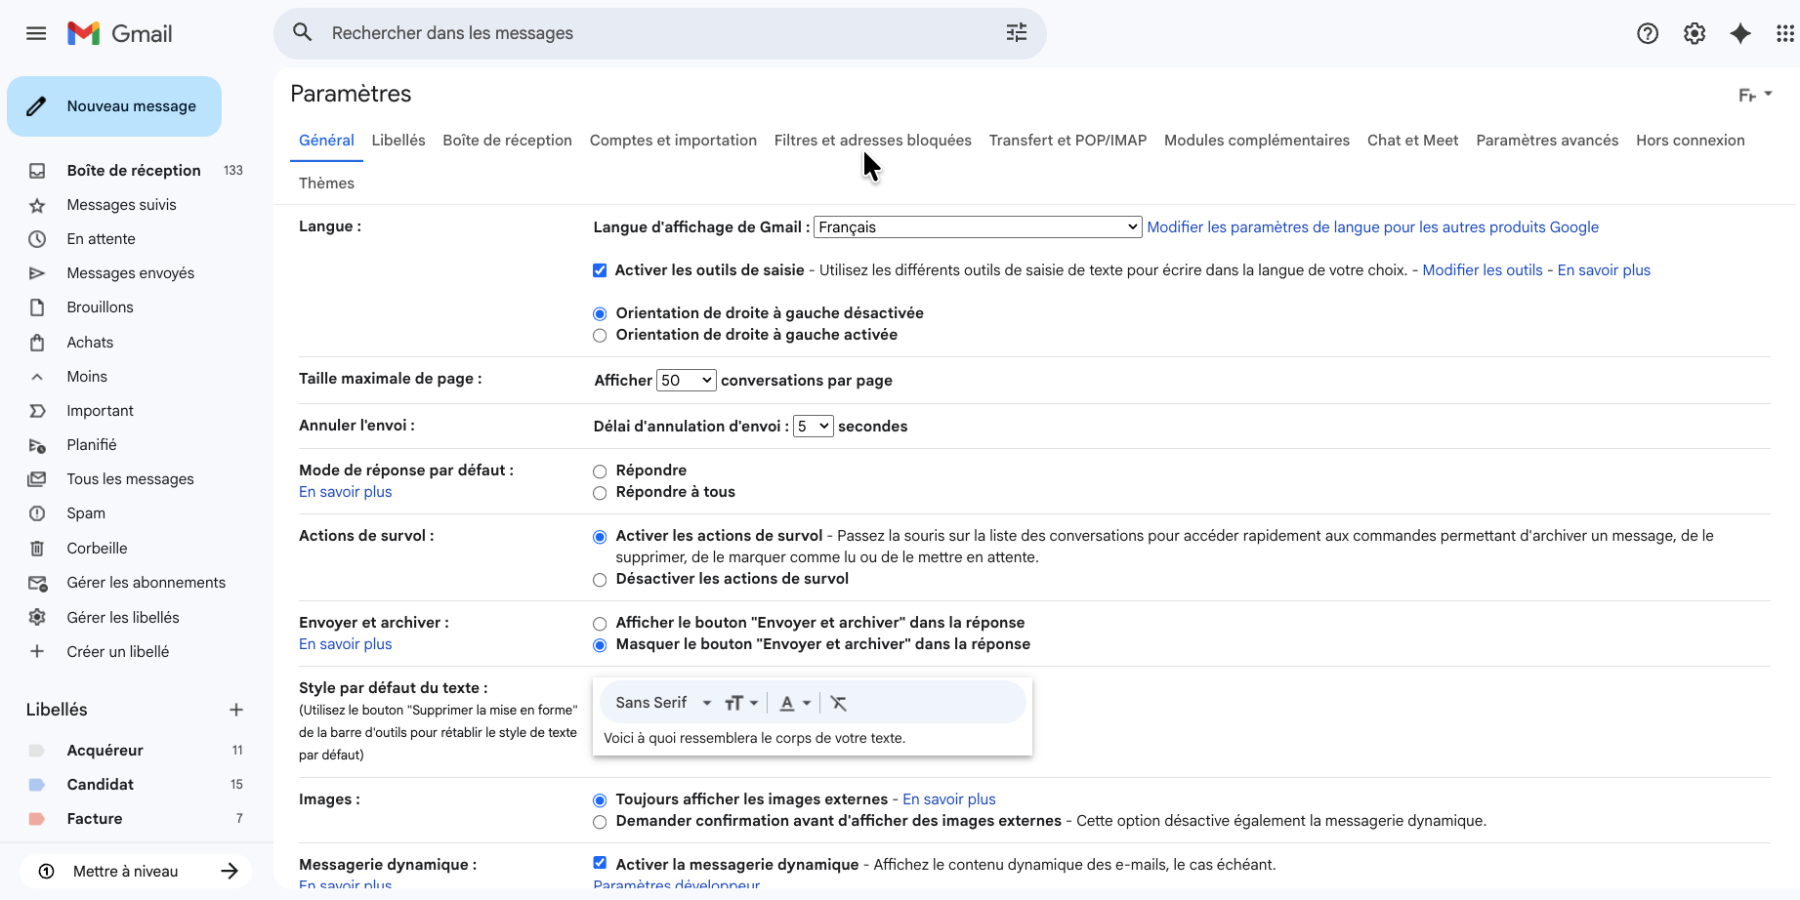Uncheck Activer les outils de saisie
Viewport: 1800px width, 900px height.
[x=600, y=270]
